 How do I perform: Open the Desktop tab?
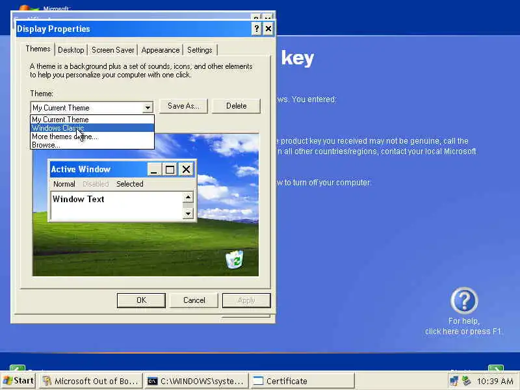tap(71, 50)
